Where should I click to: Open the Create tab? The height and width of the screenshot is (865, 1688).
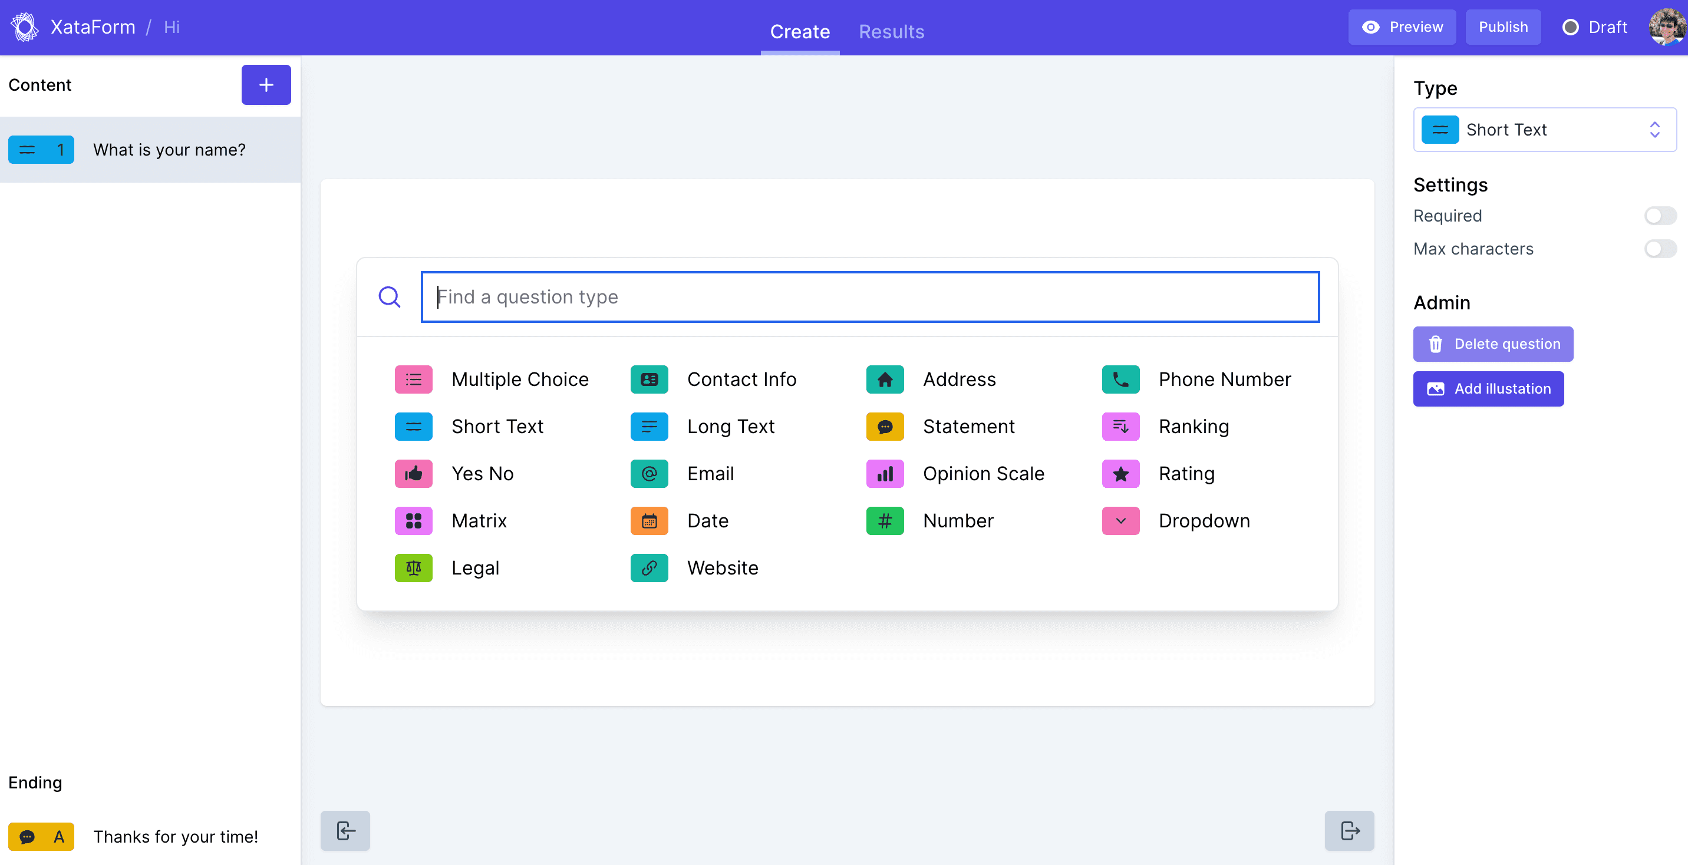coord(799,31)
